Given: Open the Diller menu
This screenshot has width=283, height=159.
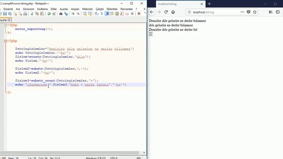Looking at the screenshot, I should [x=54, y=9].
